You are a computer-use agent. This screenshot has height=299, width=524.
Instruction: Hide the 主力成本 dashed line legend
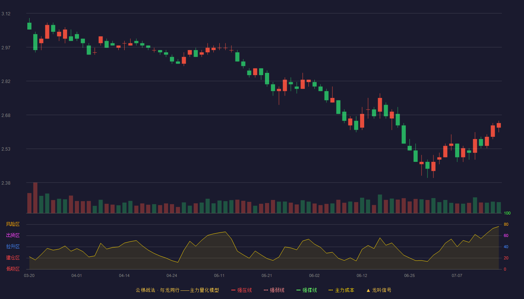click(x=341, y=290)
